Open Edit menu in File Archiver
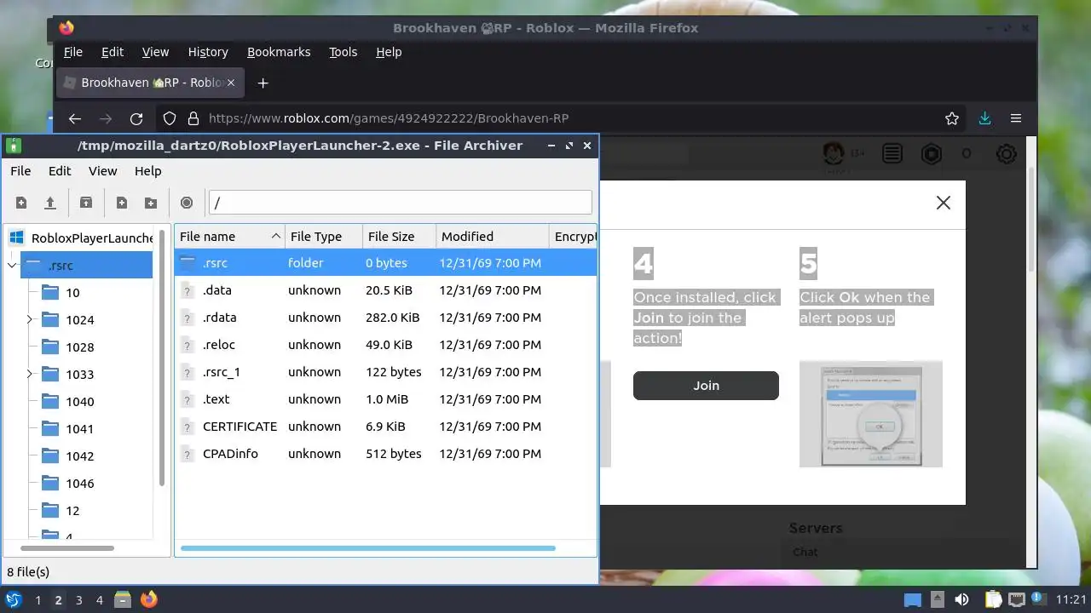The height and width of the screenshot is (613, 1091). [60, 171]
